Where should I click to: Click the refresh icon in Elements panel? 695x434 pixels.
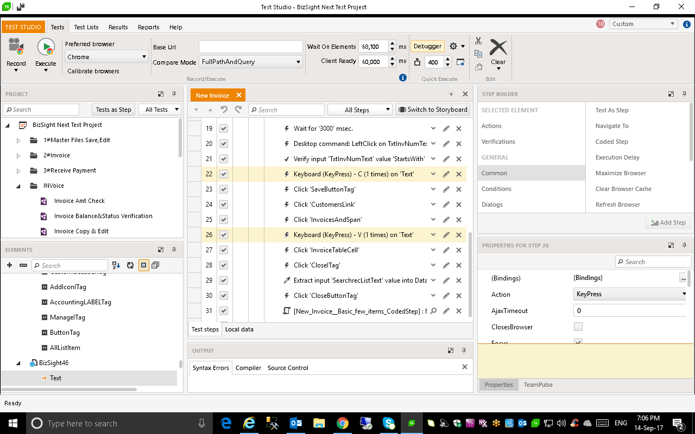coord(130,265)
